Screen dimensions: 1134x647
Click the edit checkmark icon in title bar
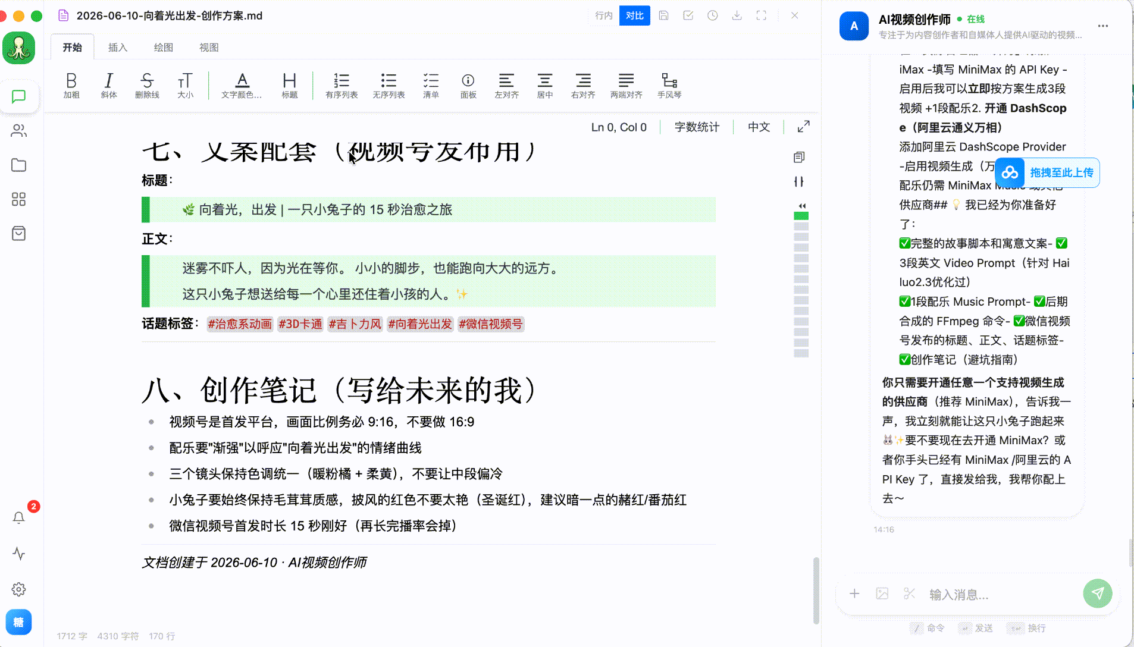click(688, 15)
